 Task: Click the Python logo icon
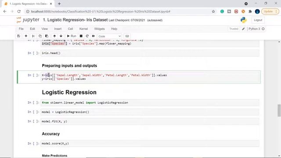coord(244,20)
